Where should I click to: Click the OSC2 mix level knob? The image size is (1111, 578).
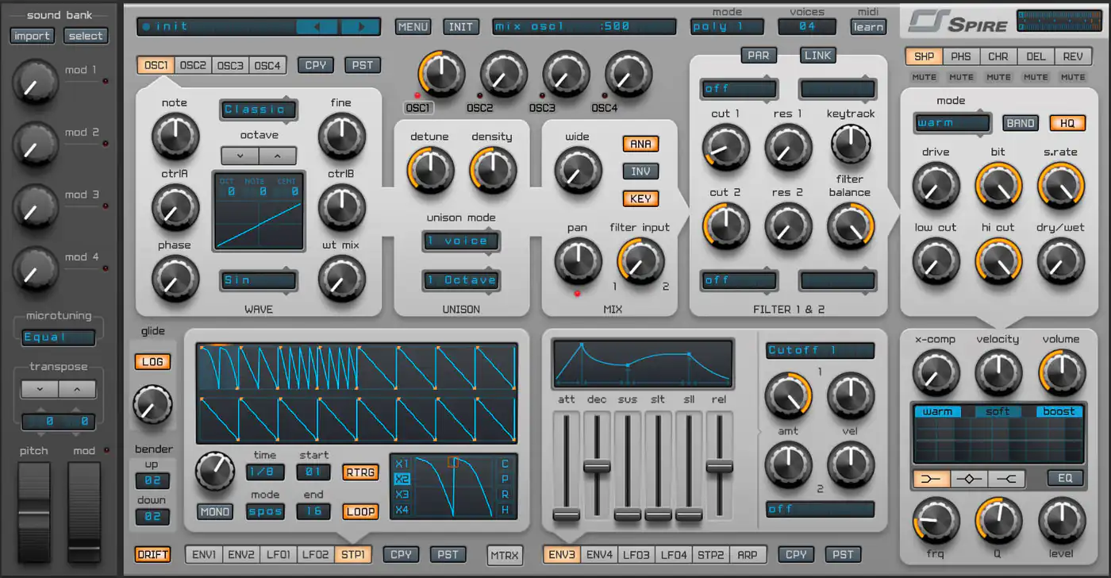tap(503, 74)
